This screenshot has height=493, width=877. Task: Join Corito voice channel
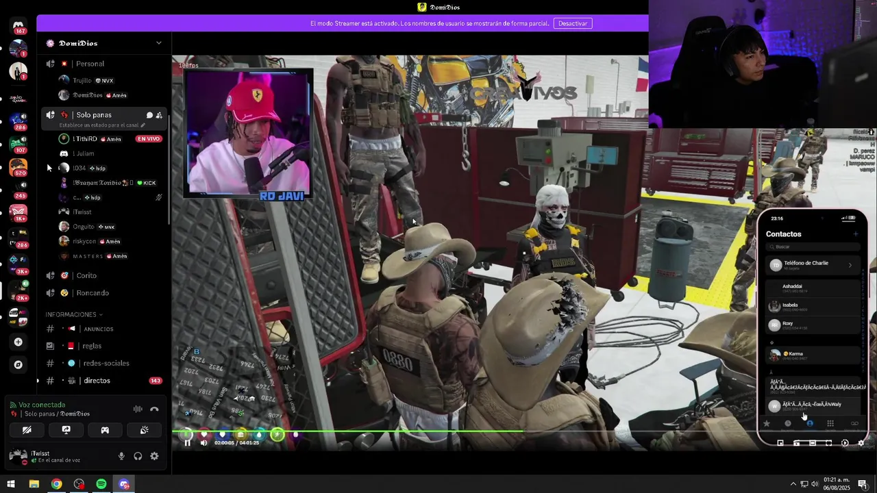(x=103, y=275)
